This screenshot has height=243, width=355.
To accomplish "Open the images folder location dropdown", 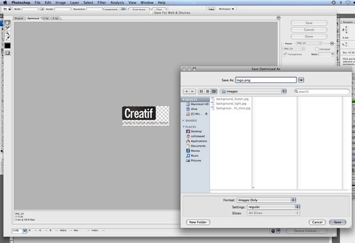I will 253,92.
